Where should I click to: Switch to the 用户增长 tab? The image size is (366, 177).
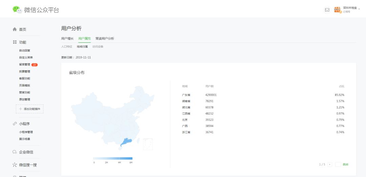(x=67, y=39)
